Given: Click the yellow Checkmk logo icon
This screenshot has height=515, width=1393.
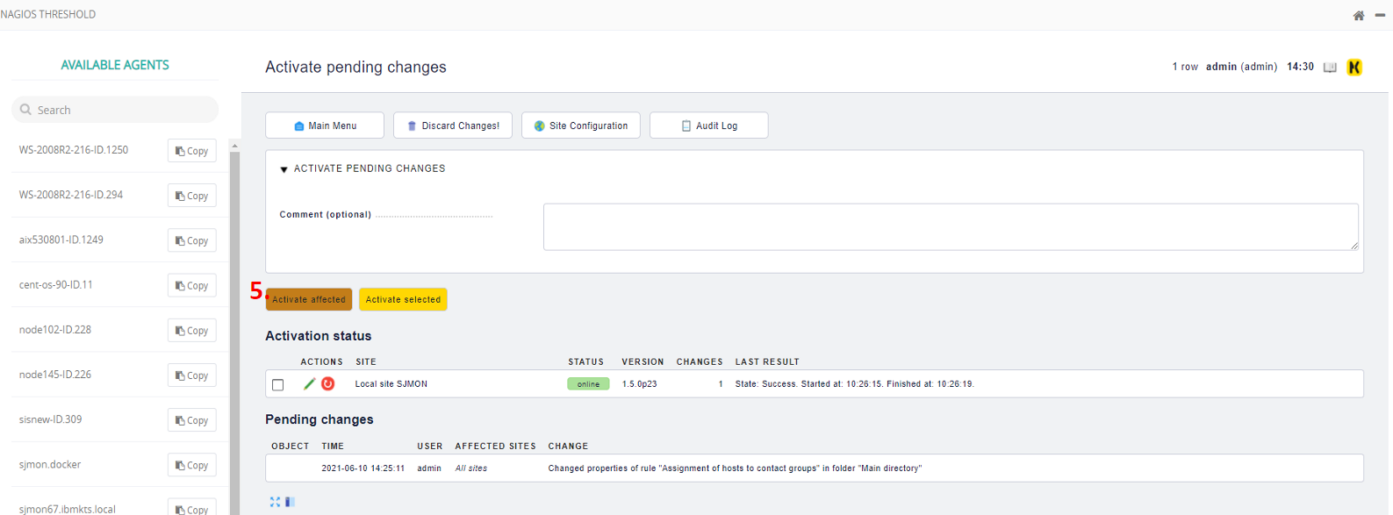Looking at the screenshot, I should 1354,68.
